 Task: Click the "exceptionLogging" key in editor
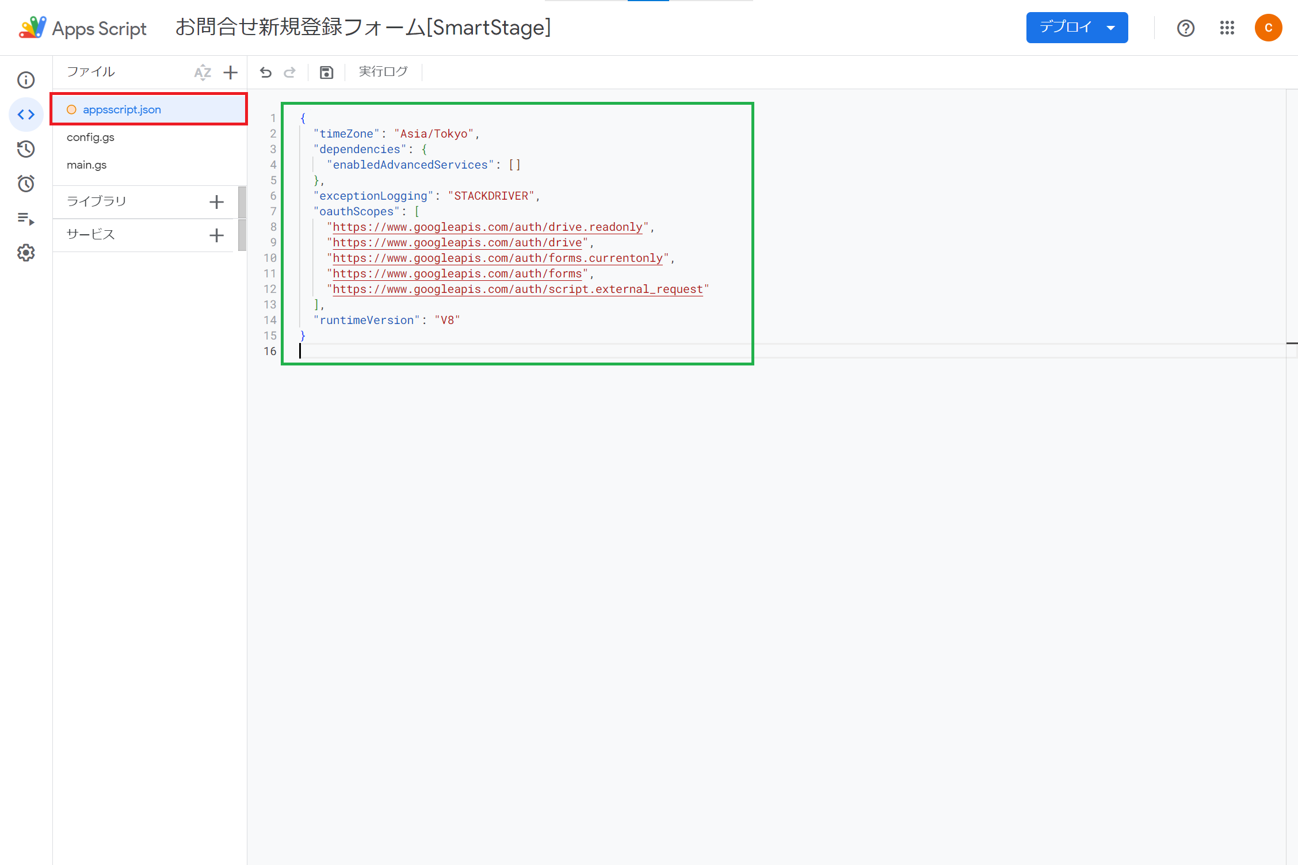[x=373, y=196]
